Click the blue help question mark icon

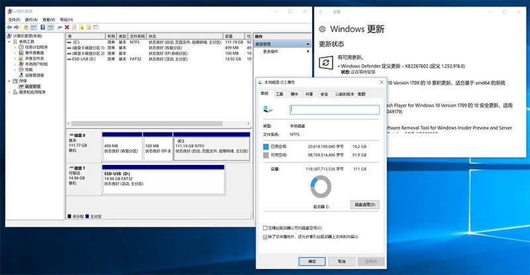point(42,27)
